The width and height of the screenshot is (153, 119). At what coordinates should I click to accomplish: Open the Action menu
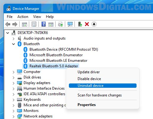click(23, 17)
